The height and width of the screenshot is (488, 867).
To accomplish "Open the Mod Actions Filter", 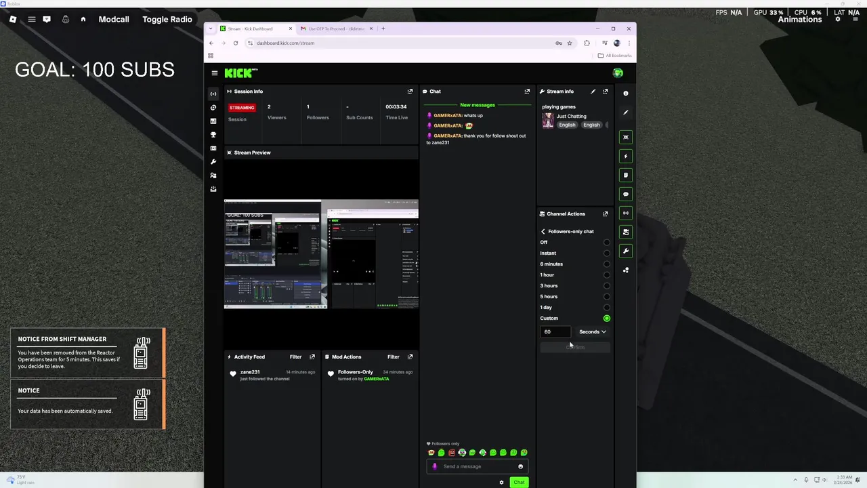I will click(394, 357).
